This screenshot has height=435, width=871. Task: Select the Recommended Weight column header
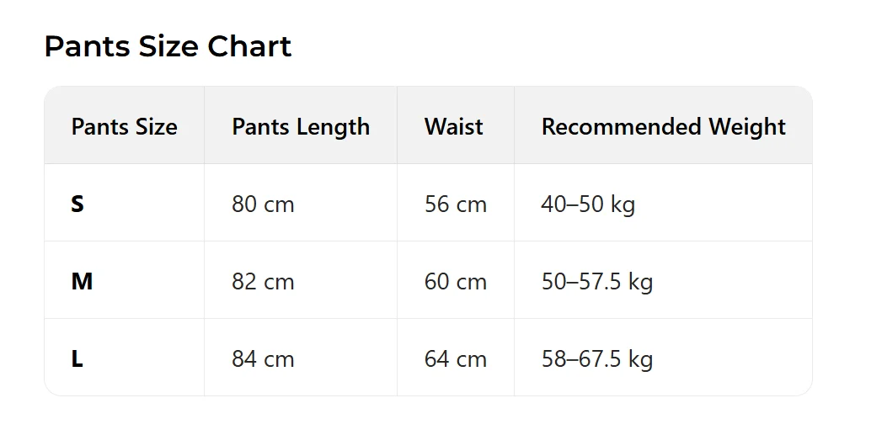[x=663, y=127]
